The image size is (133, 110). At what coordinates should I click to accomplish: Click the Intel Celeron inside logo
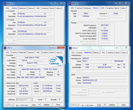[x=56, y=61]
